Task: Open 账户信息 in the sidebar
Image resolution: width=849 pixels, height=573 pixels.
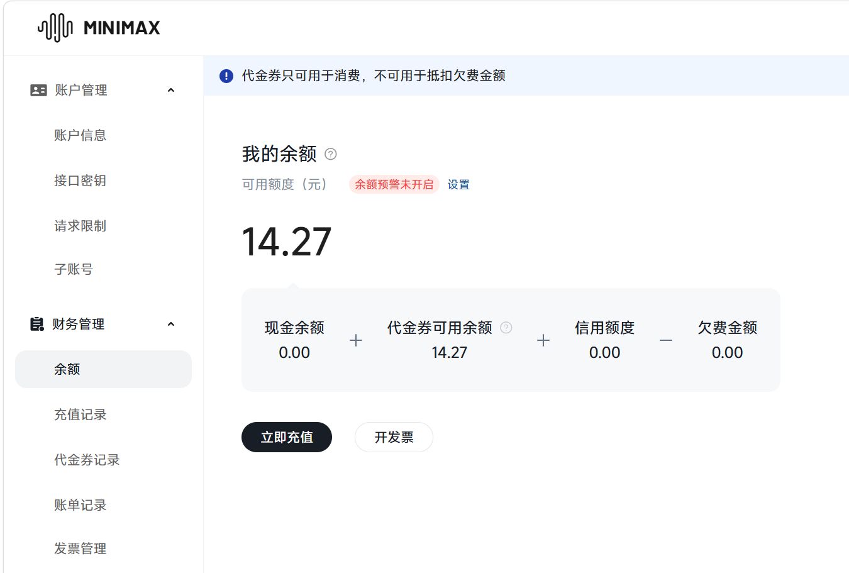Action: (80, 135)
